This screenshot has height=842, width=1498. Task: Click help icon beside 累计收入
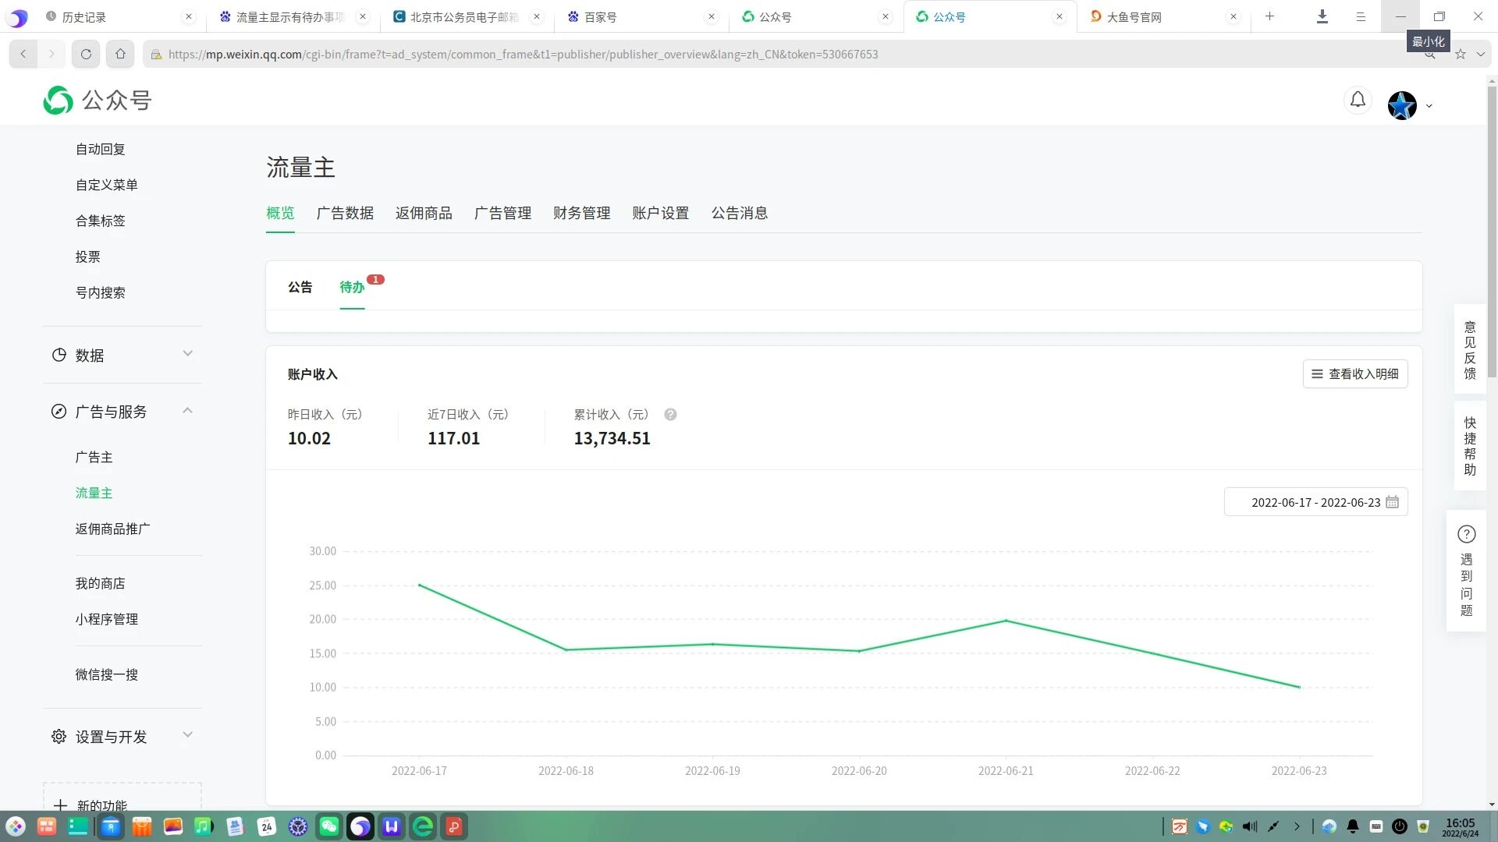pyautogui.click(x=670, y=415)
